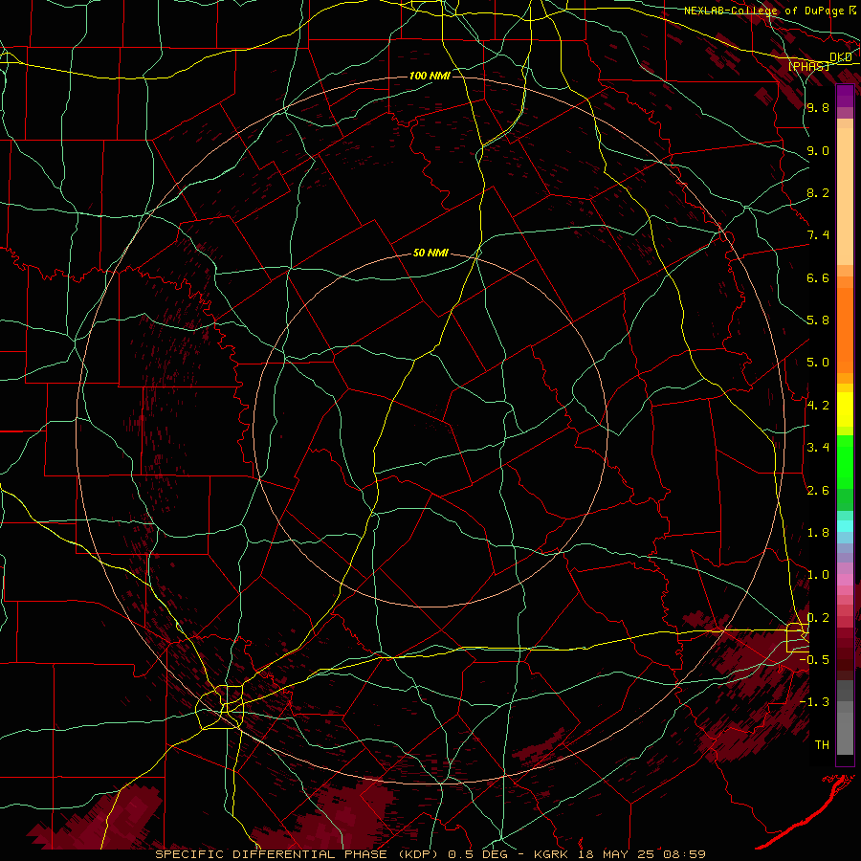Select the 9.8 value on the color scale

tap(818, 107)
